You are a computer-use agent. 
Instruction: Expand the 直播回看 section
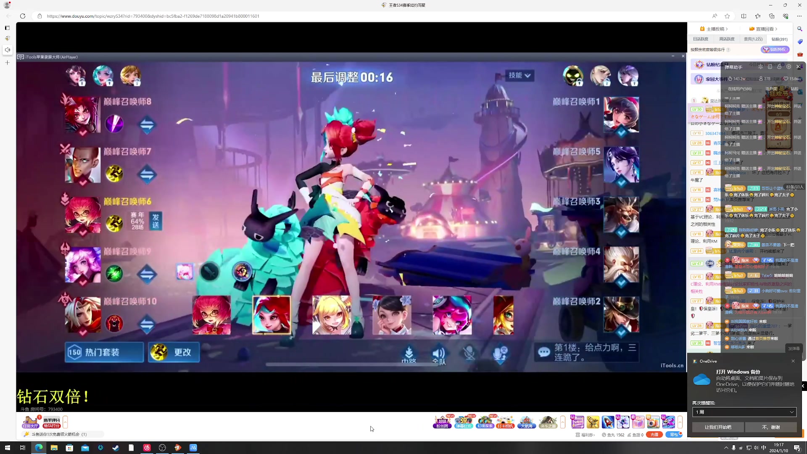(763, 29)
